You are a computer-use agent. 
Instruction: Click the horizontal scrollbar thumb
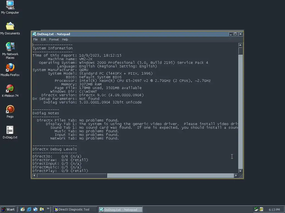pyautogui.click(x=72, y=175)
